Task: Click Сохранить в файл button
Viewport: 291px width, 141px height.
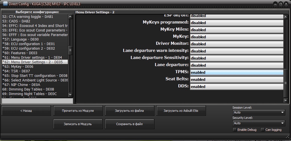Action: click(129, 124)
